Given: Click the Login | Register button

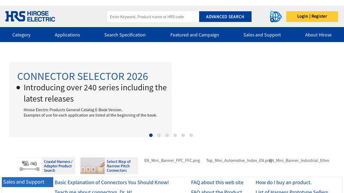Looking at the screenshot, I should coord(312,16).
